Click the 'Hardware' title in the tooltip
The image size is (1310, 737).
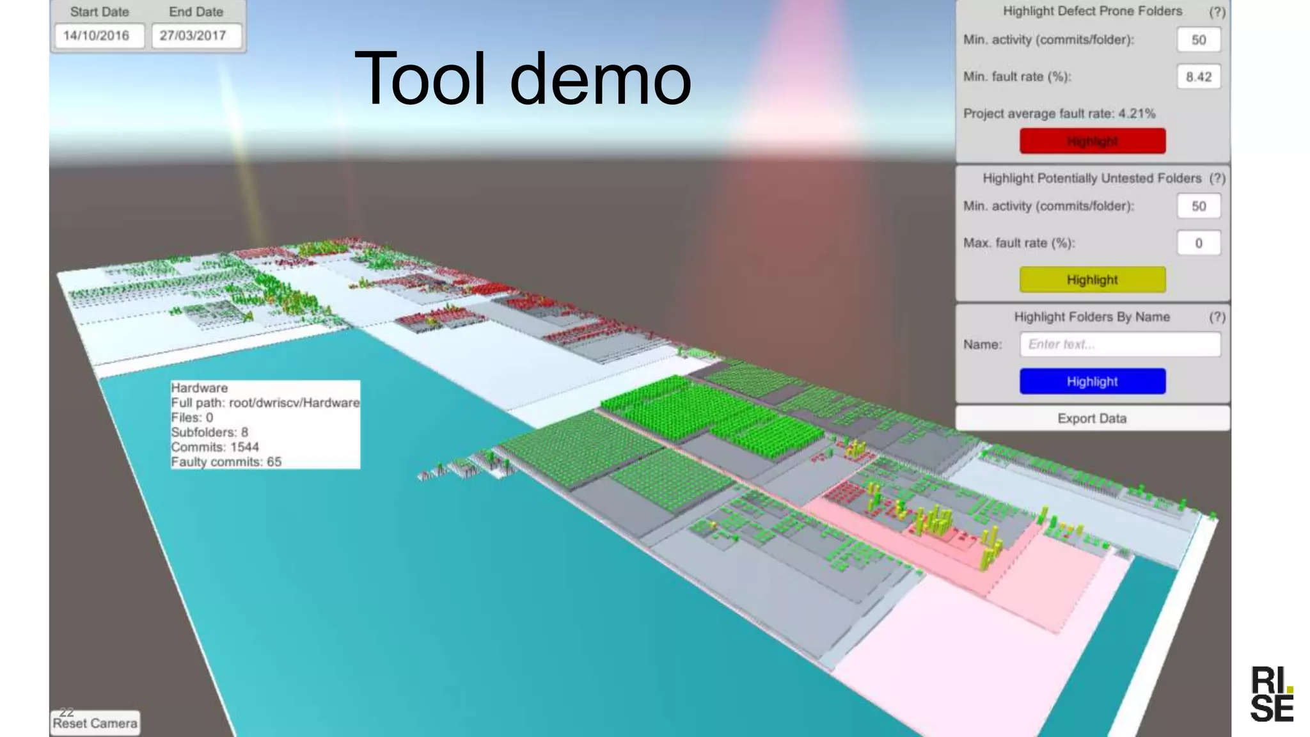tap(199, 388)
